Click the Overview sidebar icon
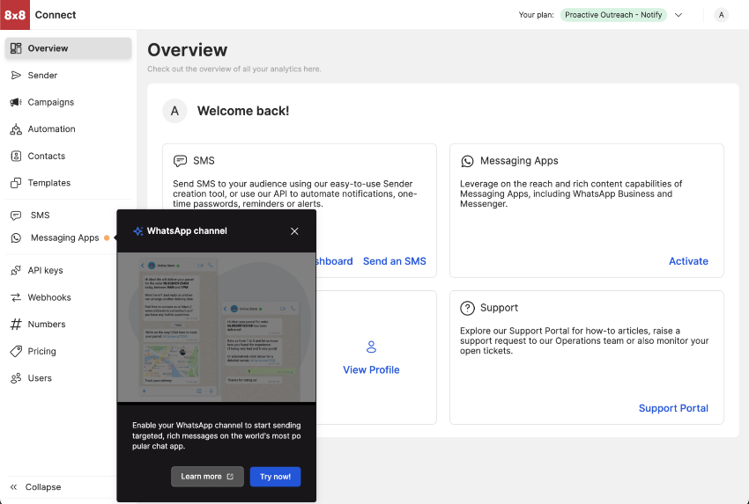Image resolution: width=749 pixels, height=504 pixels. click(16, 48)
